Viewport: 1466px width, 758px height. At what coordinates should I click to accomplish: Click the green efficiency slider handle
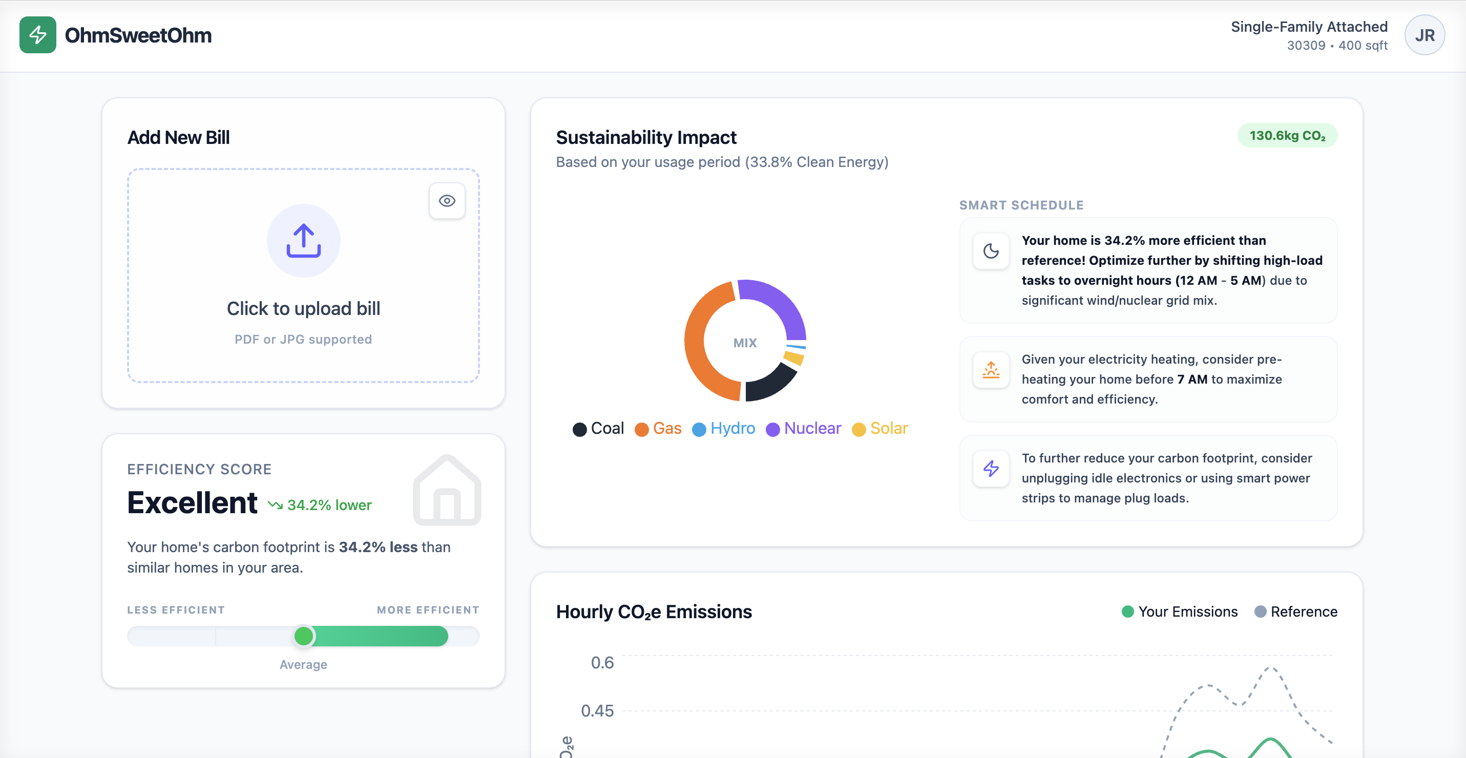click(304, 636)
